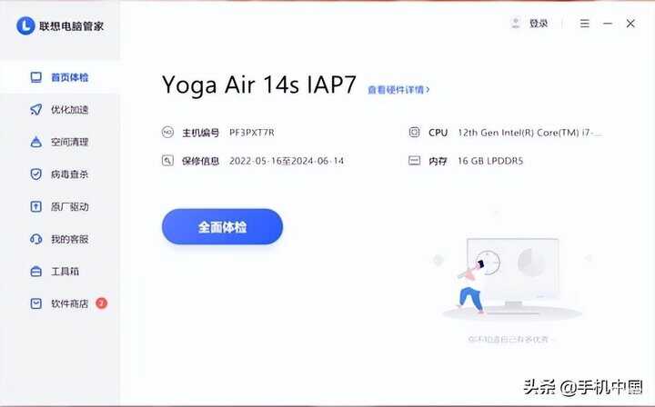Image resolution: width=655 pixels, height=407 pixels.
Task: Click the 保修信息 label
Action: coord(200,161)
